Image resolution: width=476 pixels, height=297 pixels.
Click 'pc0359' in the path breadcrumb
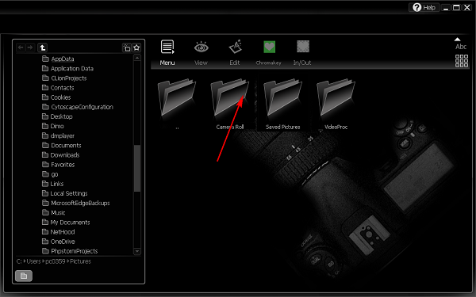tap(56, 261)
